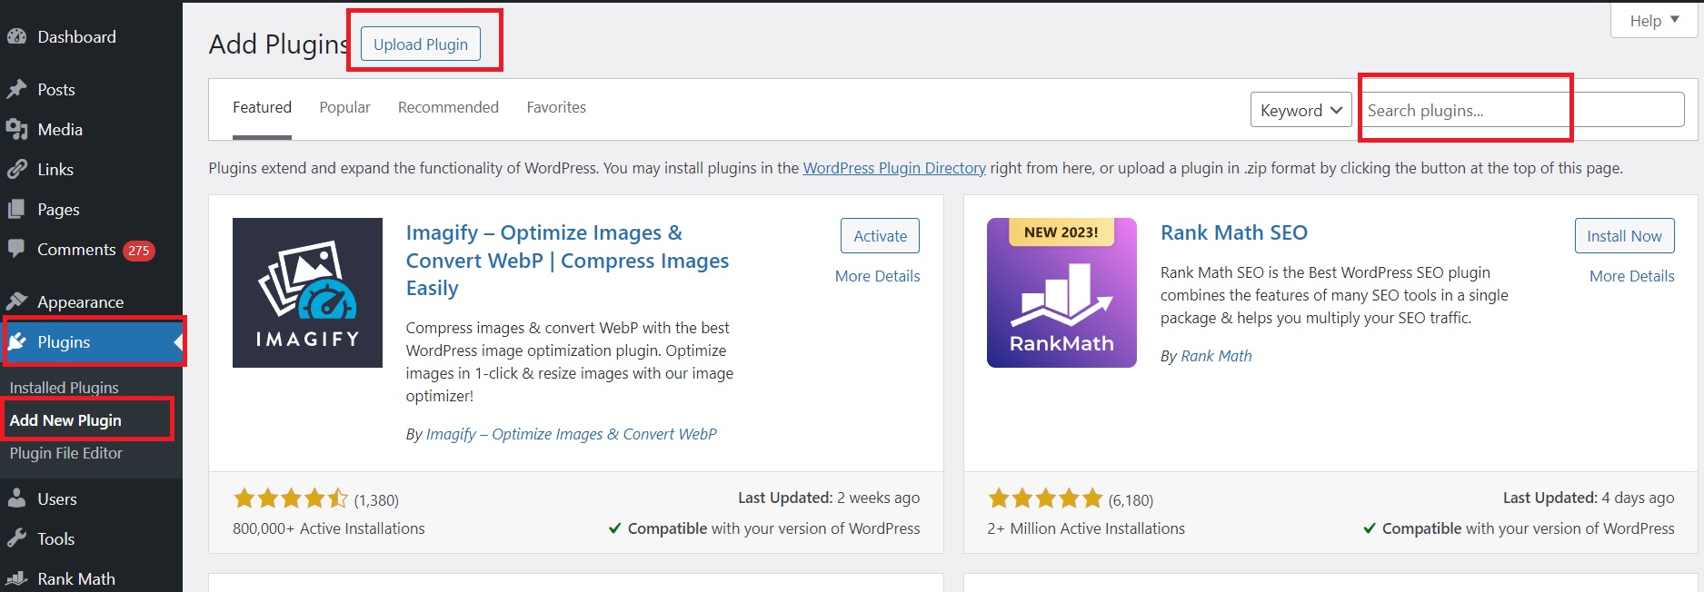Click "Last Updated: 2 weeks ago" text
The image size is (1704, 592).
click(x=829, y=498)
